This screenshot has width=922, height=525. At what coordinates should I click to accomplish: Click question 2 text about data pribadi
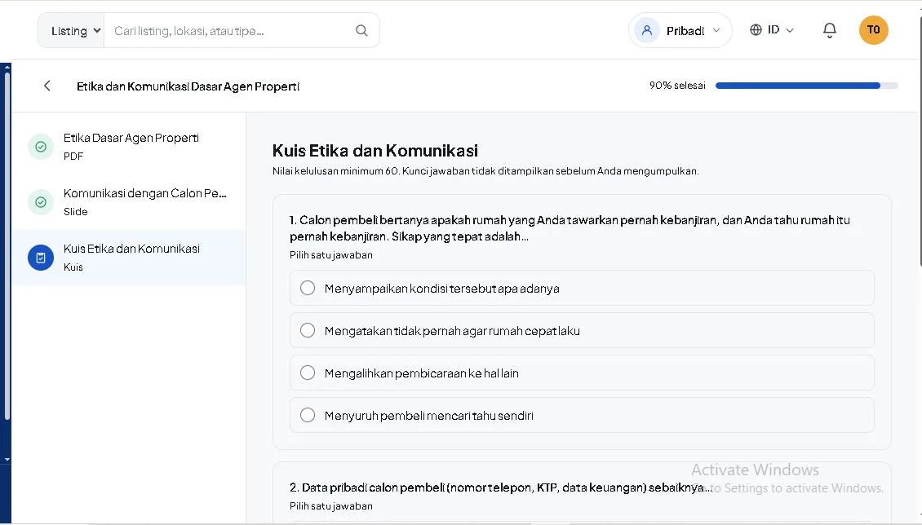coord(500,487)
